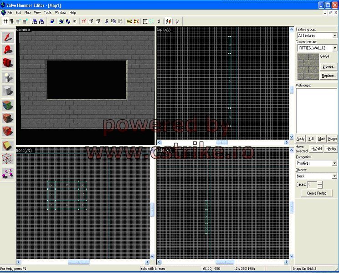This screenshot has width=339, height=273.
Task: Select the red arrow Selection tool
Action: pyautogui.click(x=8, y=38)
